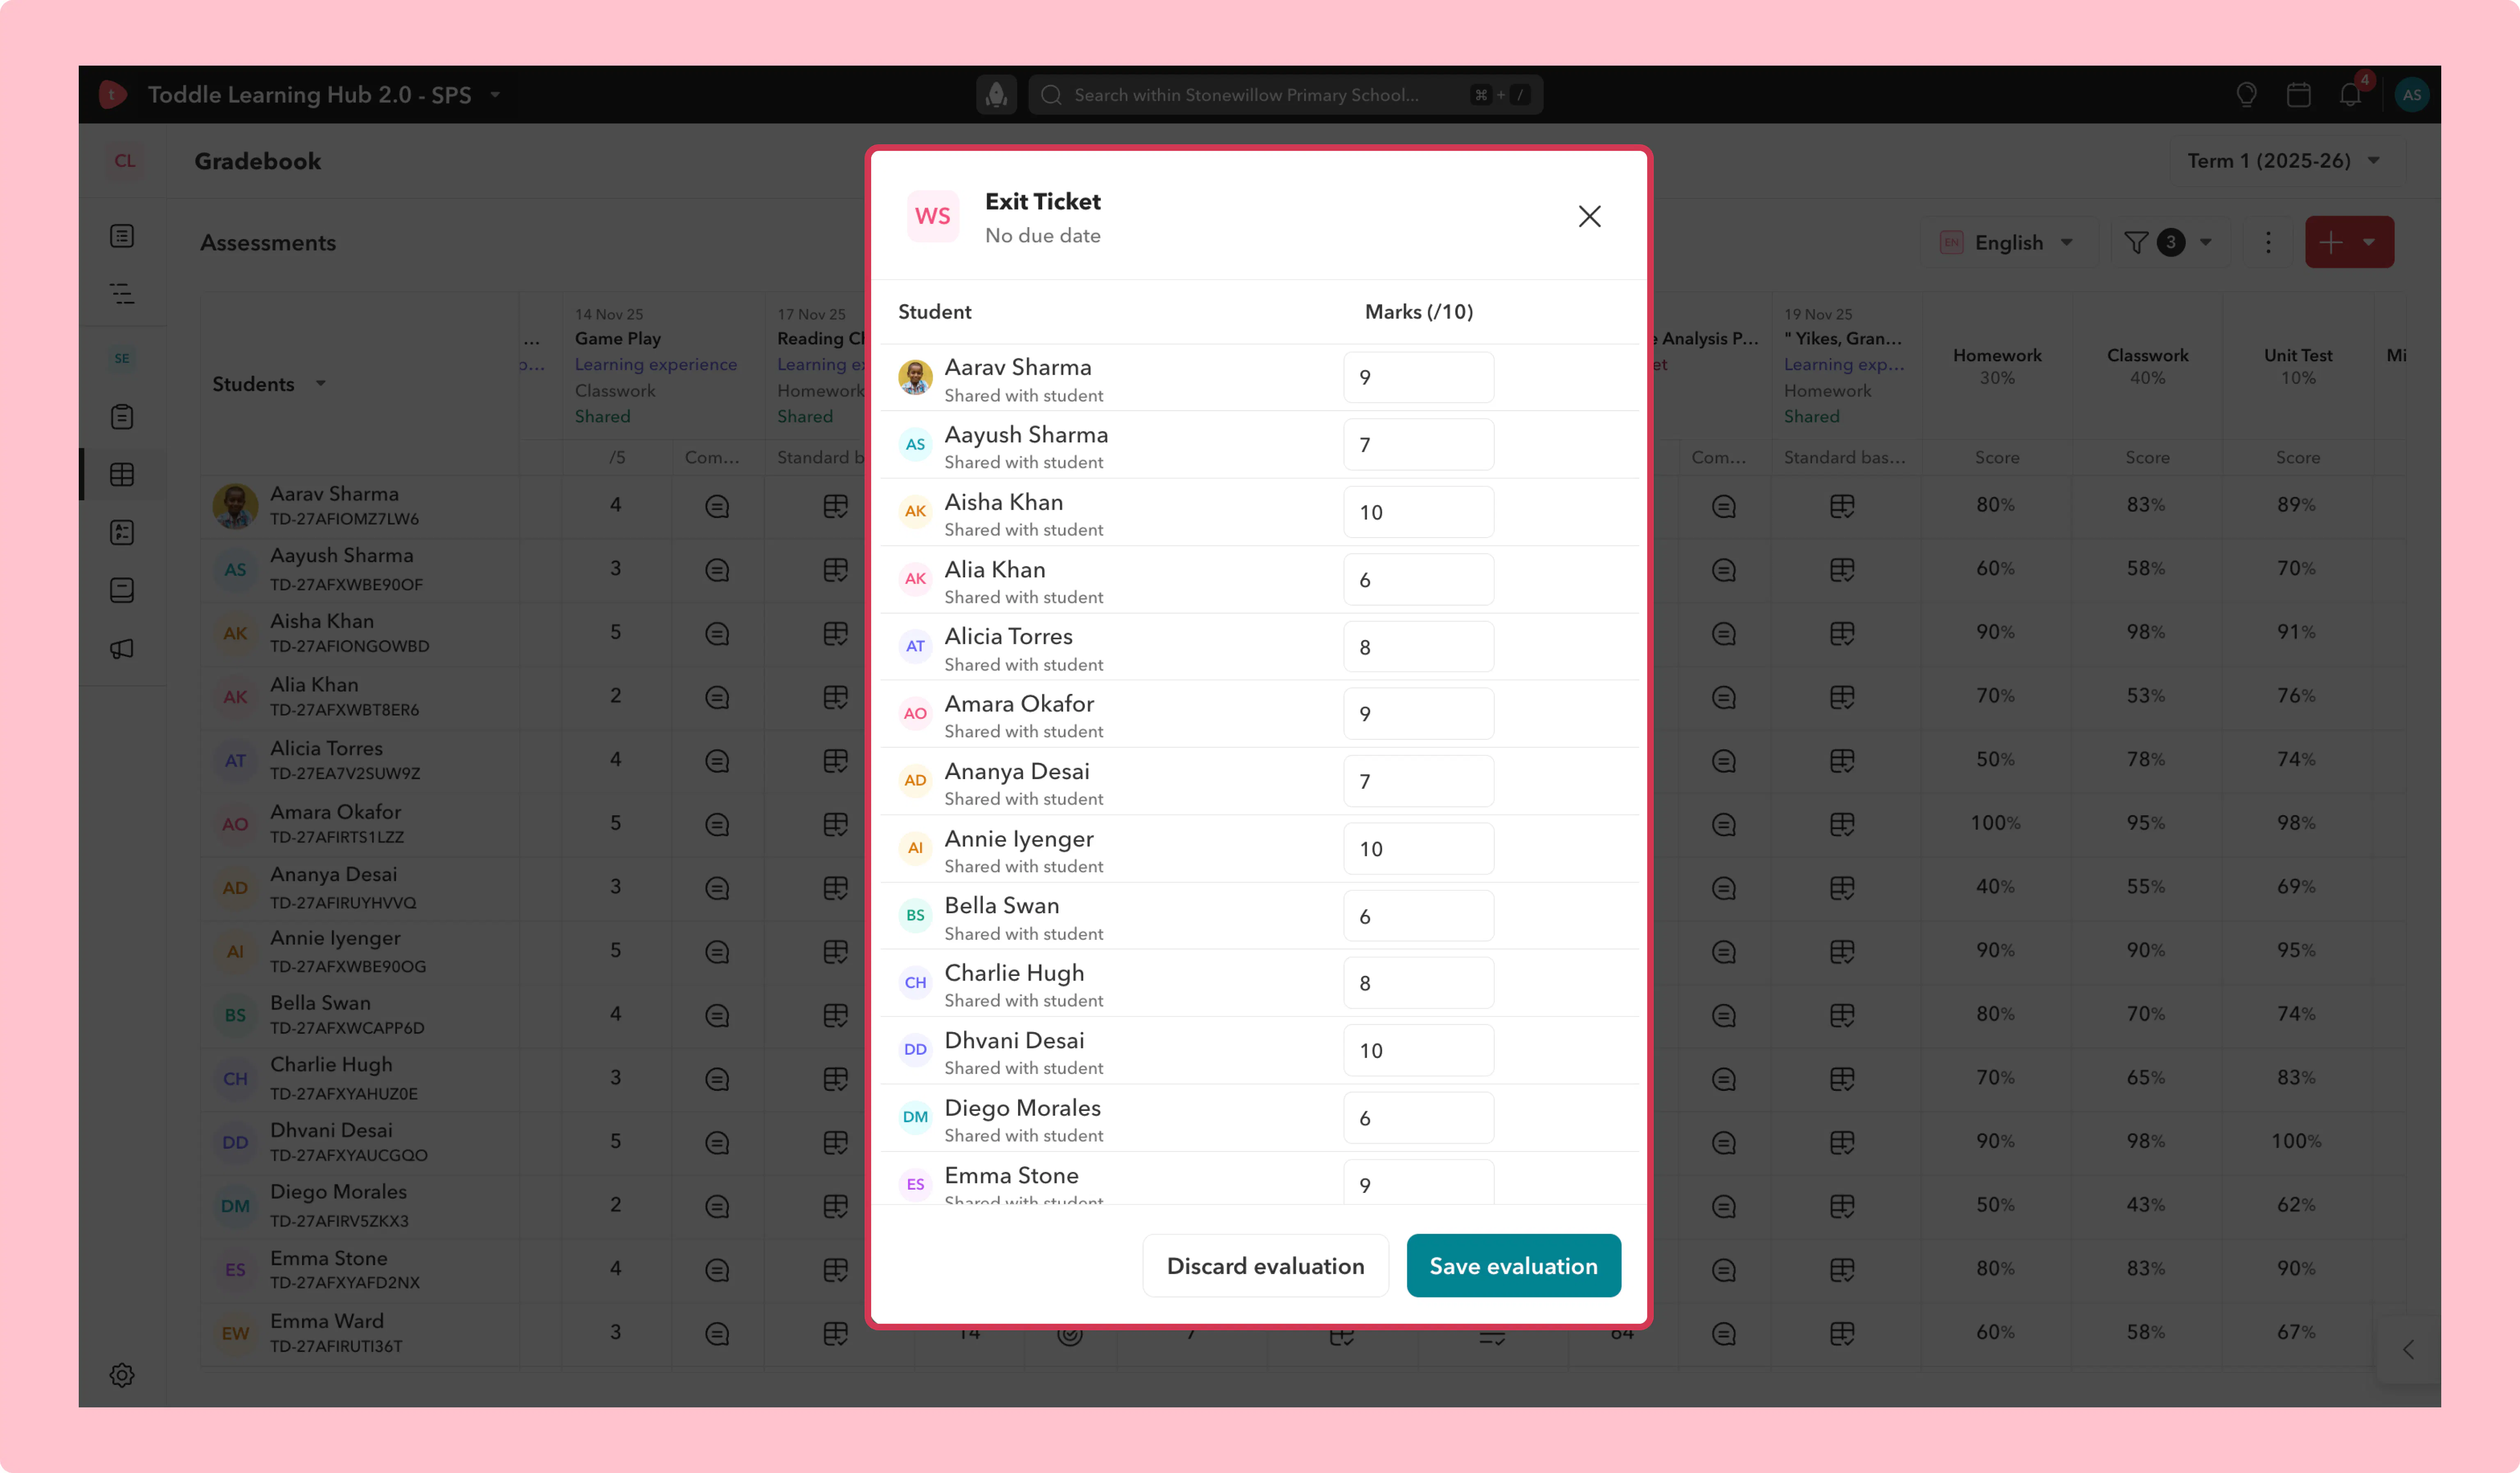Click Dhvani Desai's Unit Test score 100%
This screenshot has width=2520, height=1473.
(2297, 1141)
